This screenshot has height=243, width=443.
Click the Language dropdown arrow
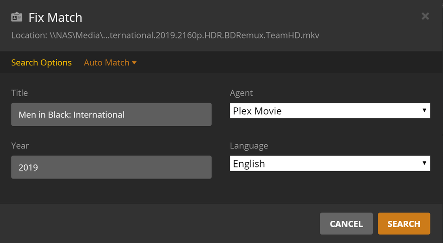click(x=424, y=163)
